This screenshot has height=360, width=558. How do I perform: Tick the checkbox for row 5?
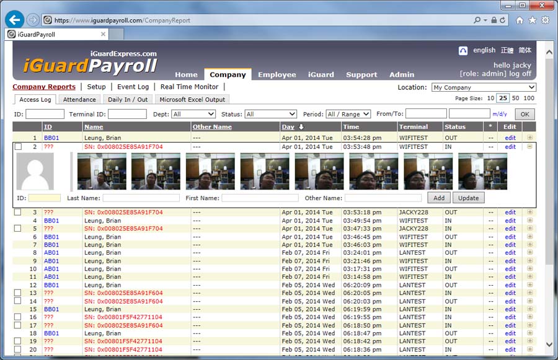click(17, 229)
